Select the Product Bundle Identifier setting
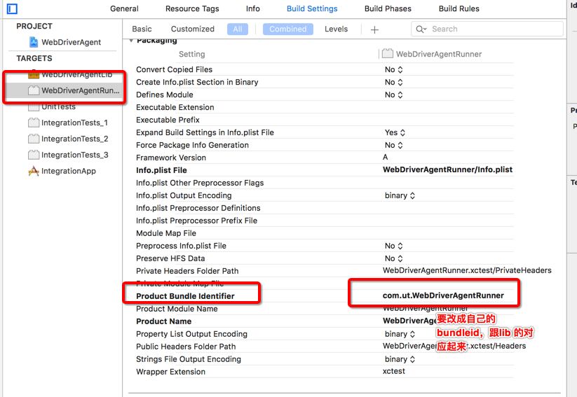Screen dimensions: 577x397 click(185, 296)
